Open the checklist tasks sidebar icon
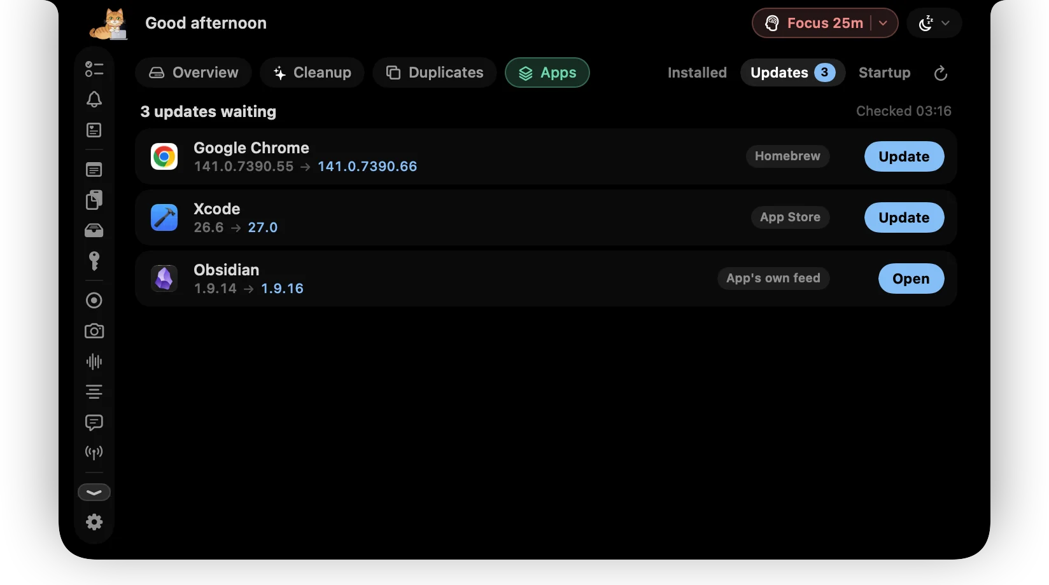 (x=94, y=69)
